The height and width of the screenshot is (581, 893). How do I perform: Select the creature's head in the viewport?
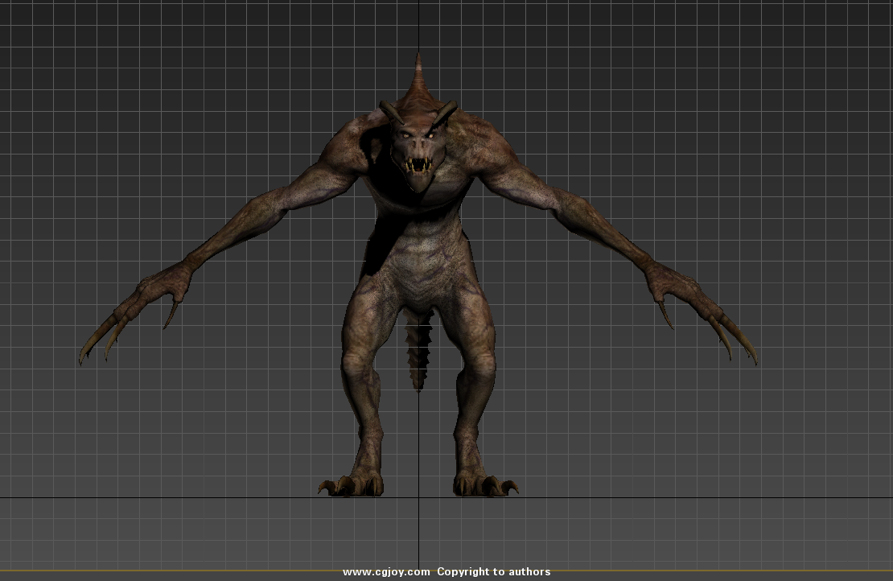(417, 137)
